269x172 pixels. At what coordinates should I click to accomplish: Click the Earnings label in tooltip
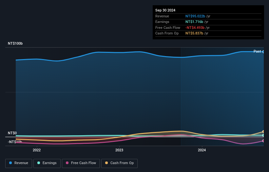[x=162, y=22]
